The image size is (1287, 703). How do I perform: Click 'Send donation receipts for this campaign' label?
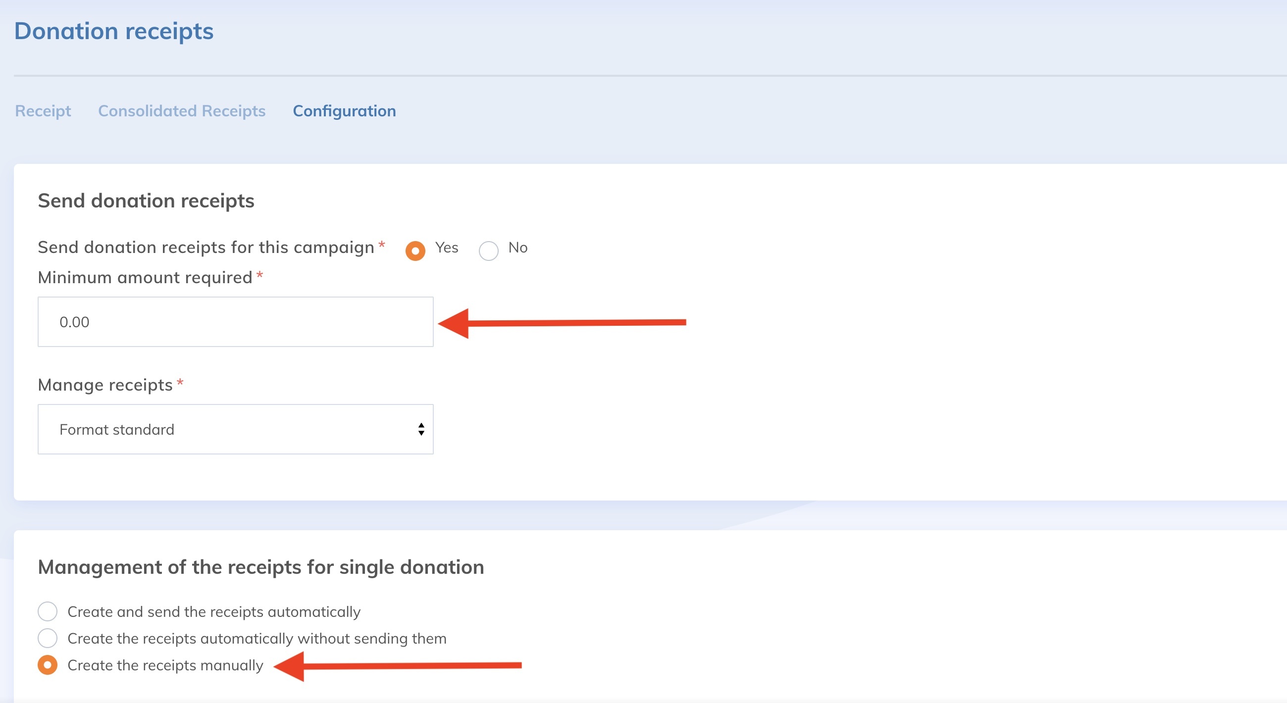tap(206, 248)
